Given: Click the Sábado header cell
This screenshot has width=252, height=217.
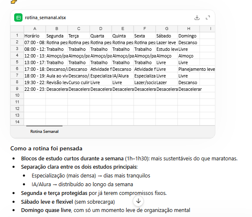Looking at the screenshot, I should tap(167, 36).
